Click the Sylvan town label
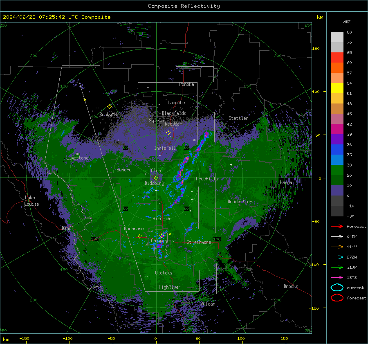Viewport: 368px width, 344px height. (x=156, y=121)
